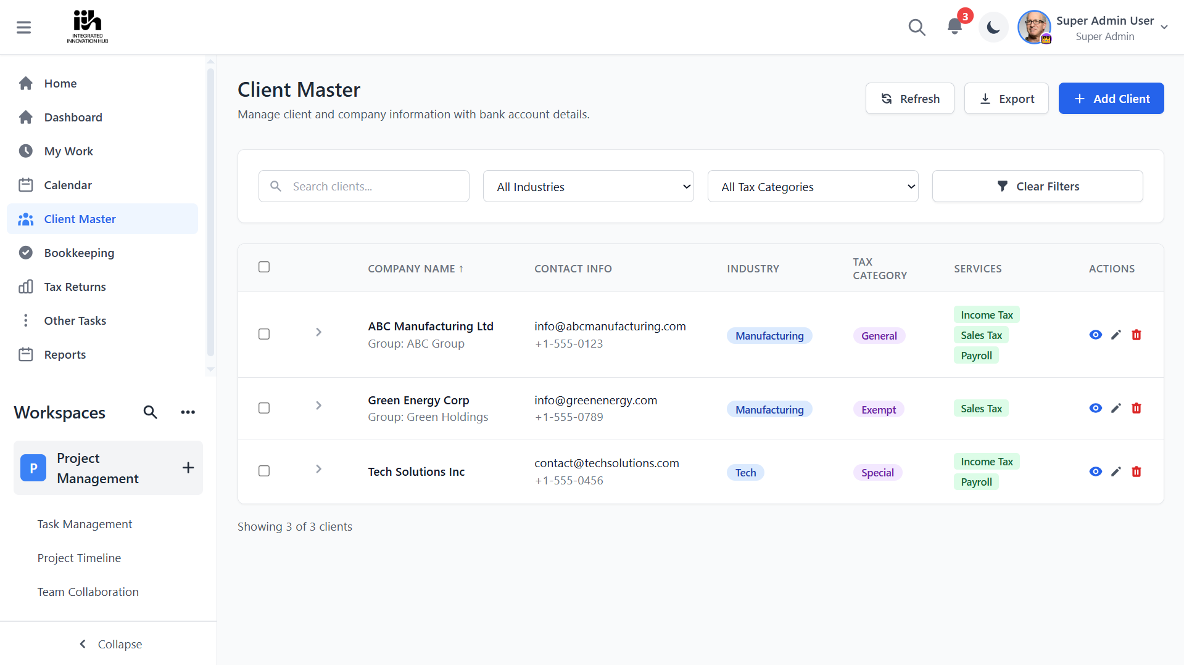The height and width of the screenshot is (665, 1184).
Task: Open the hamburger menu icon
Action: coord(23,27)
